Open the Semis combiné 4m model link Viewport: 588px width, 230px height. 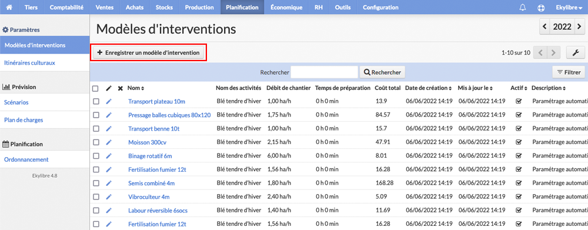point(152,183)
